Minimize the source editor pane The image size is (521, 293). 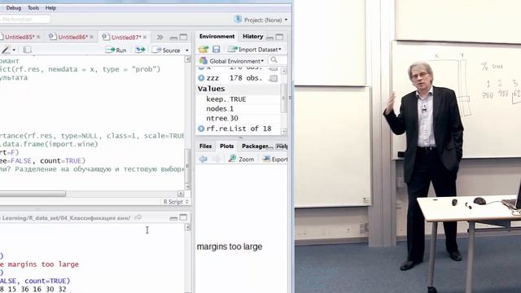[173, 37]
